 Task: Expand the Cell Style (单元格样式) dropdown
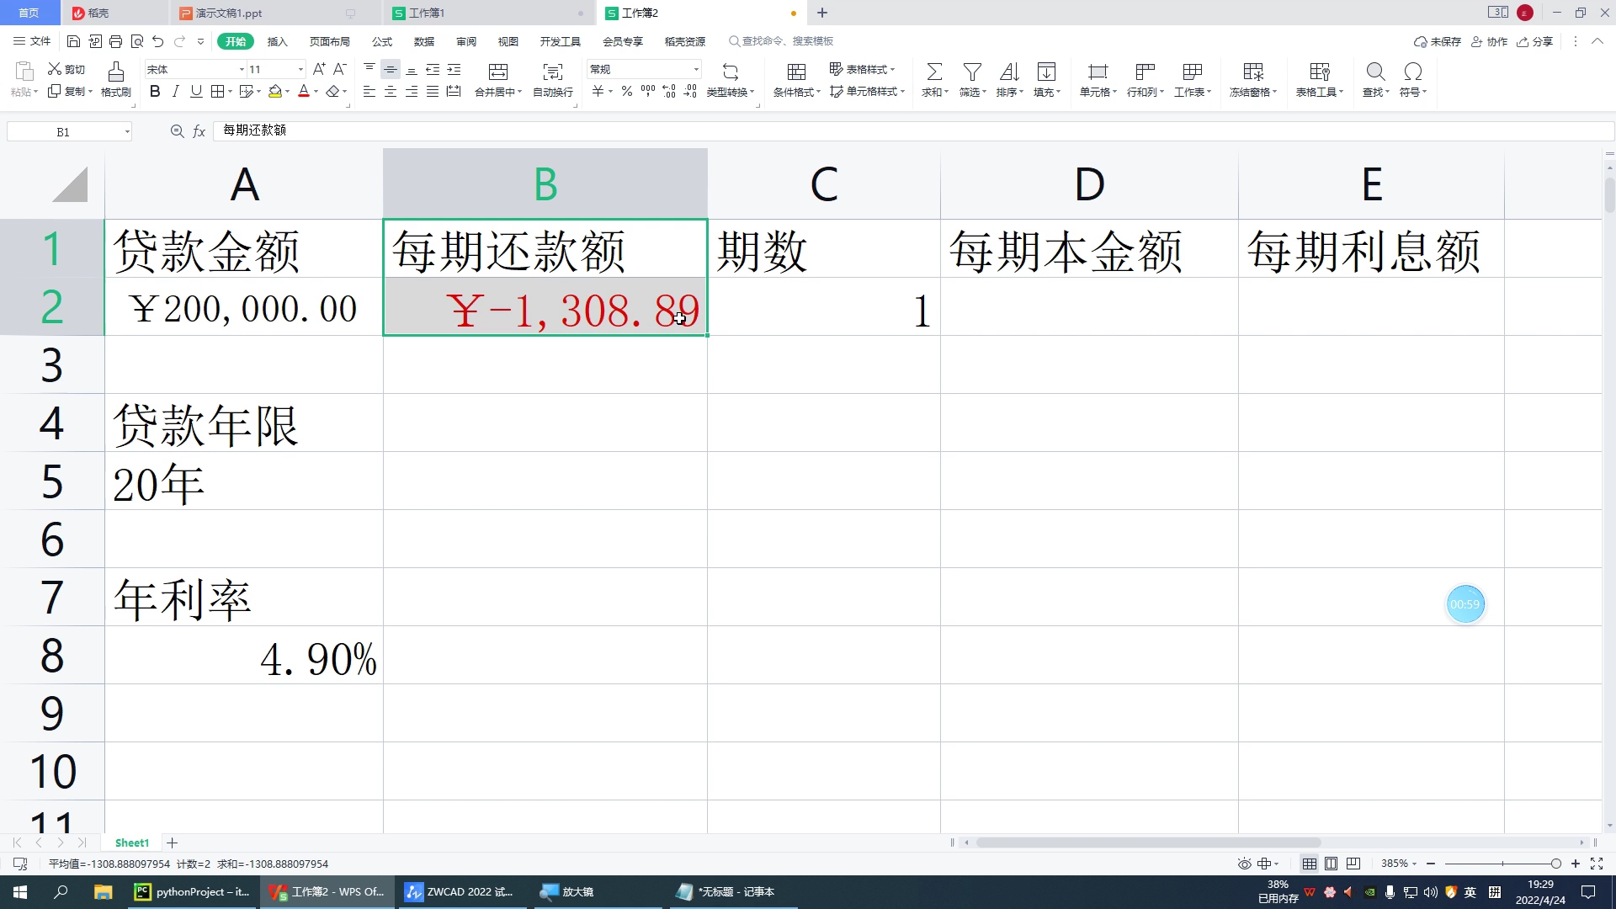[902, 92]
